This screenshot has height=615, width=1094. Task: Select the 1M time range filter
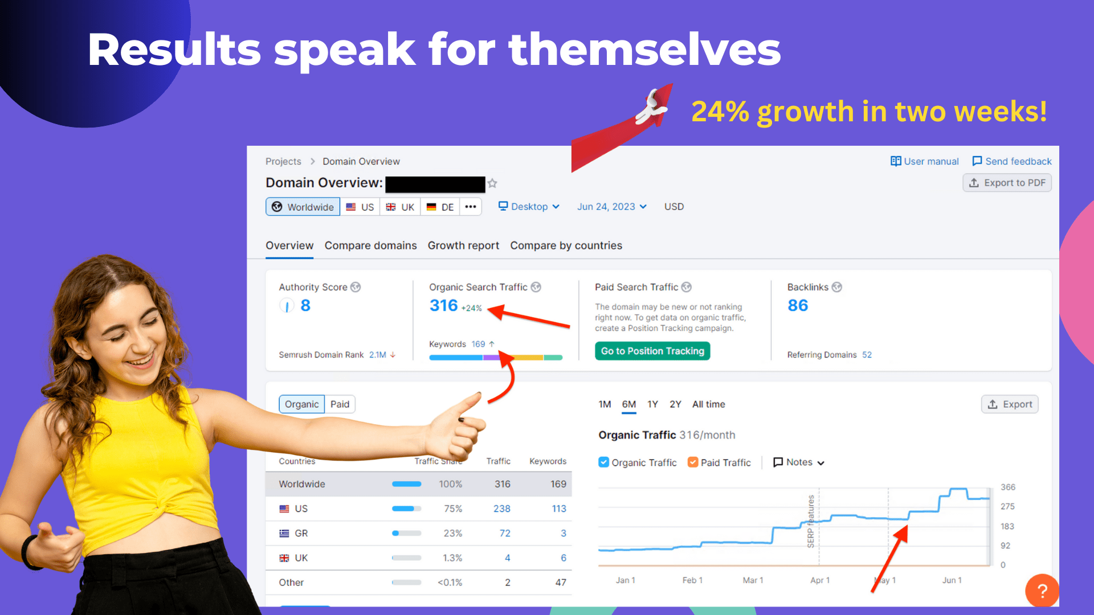601,404
